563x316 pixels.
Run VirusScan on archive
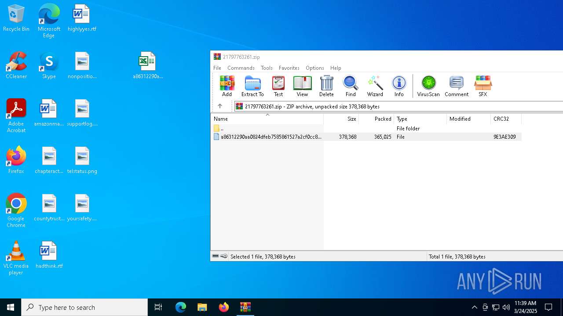tap(428, 86)
